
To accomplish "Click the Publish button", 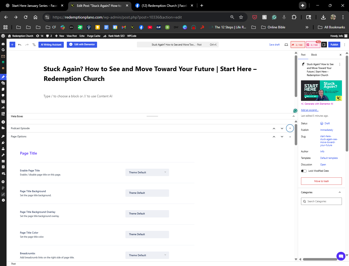I will point(334,45).
